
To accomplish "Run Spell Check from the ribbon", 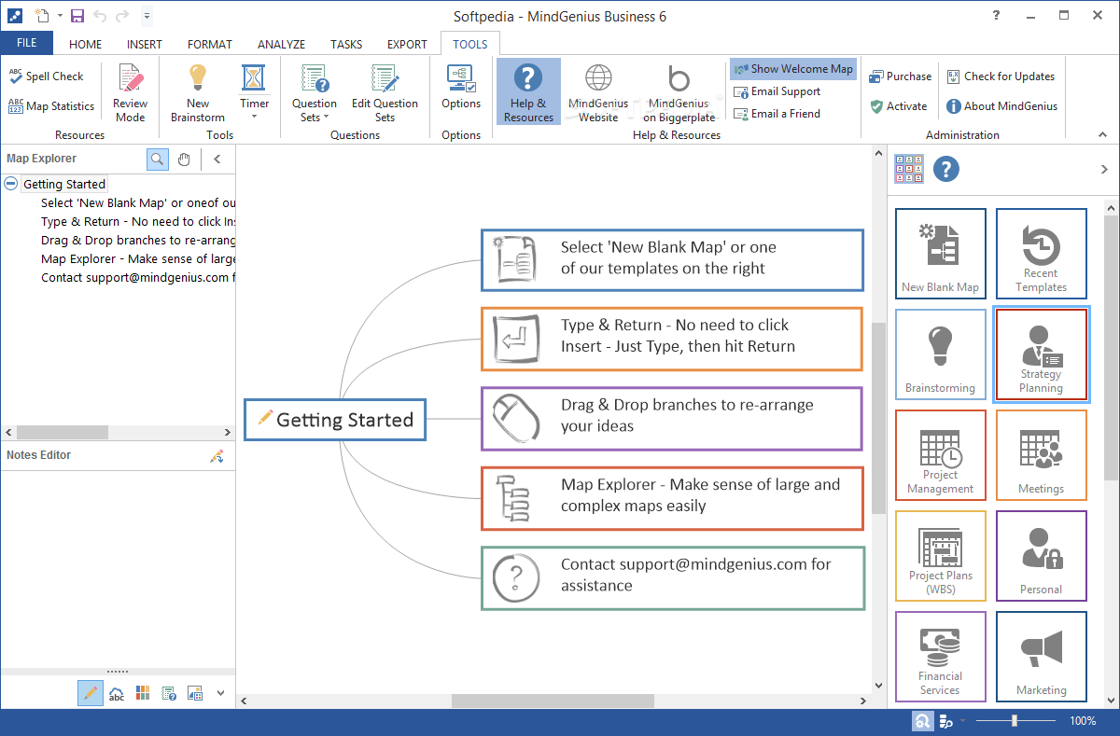I will pyautogui.click(x=47, y=76).
